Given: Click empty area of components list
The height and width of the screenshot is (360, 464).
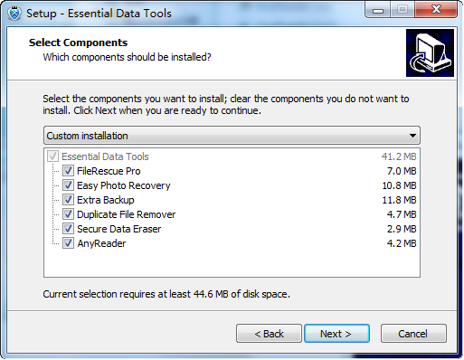Looking at the screenshot, I should [232, 262].
